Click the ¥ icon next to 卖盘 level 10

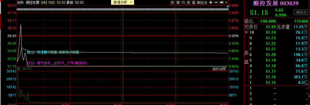246,32
